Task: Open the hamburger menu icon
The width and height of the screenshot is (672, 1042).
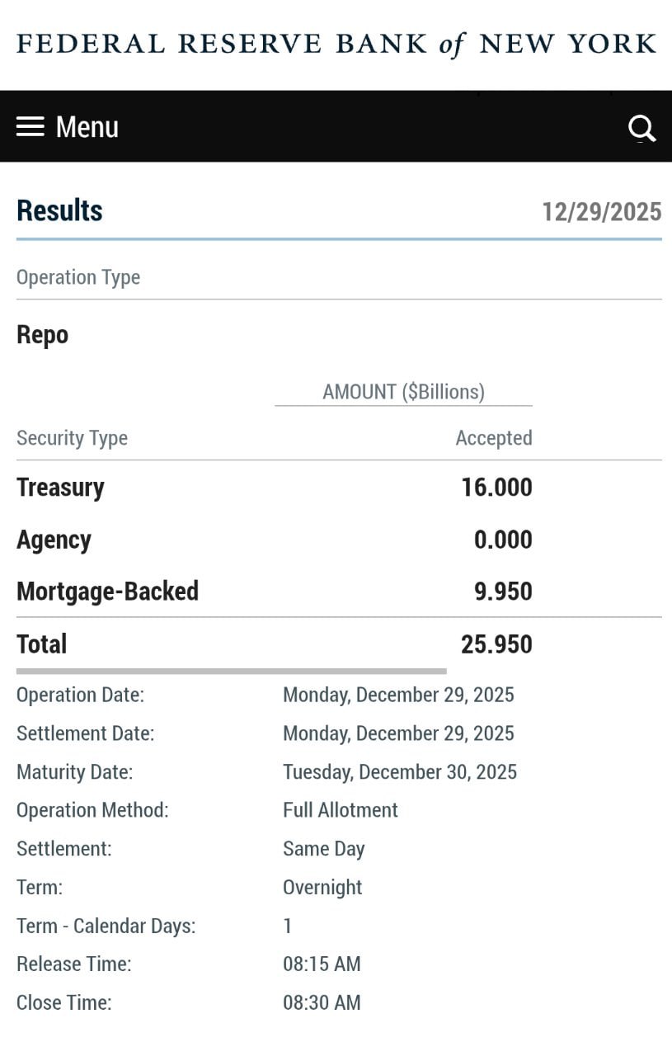Action: tap(31, 127)
